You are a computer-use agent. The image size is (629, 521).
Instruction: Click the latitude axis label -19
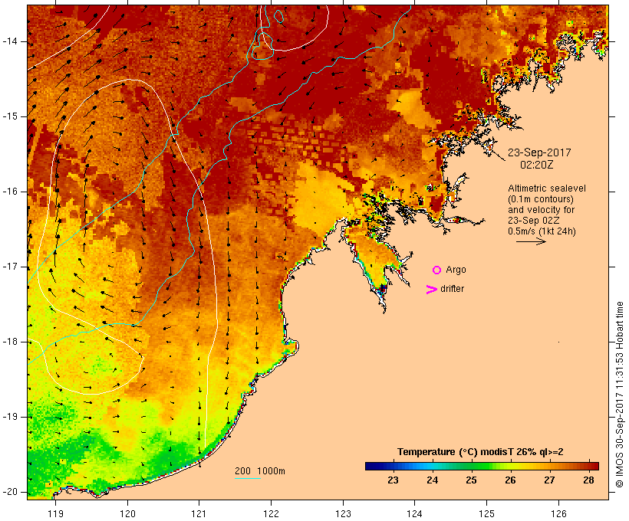coord(9,417)
